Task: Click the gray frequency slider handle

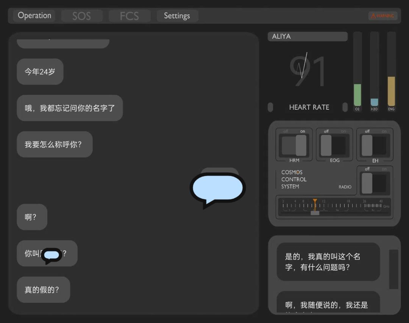Action: 315,213
